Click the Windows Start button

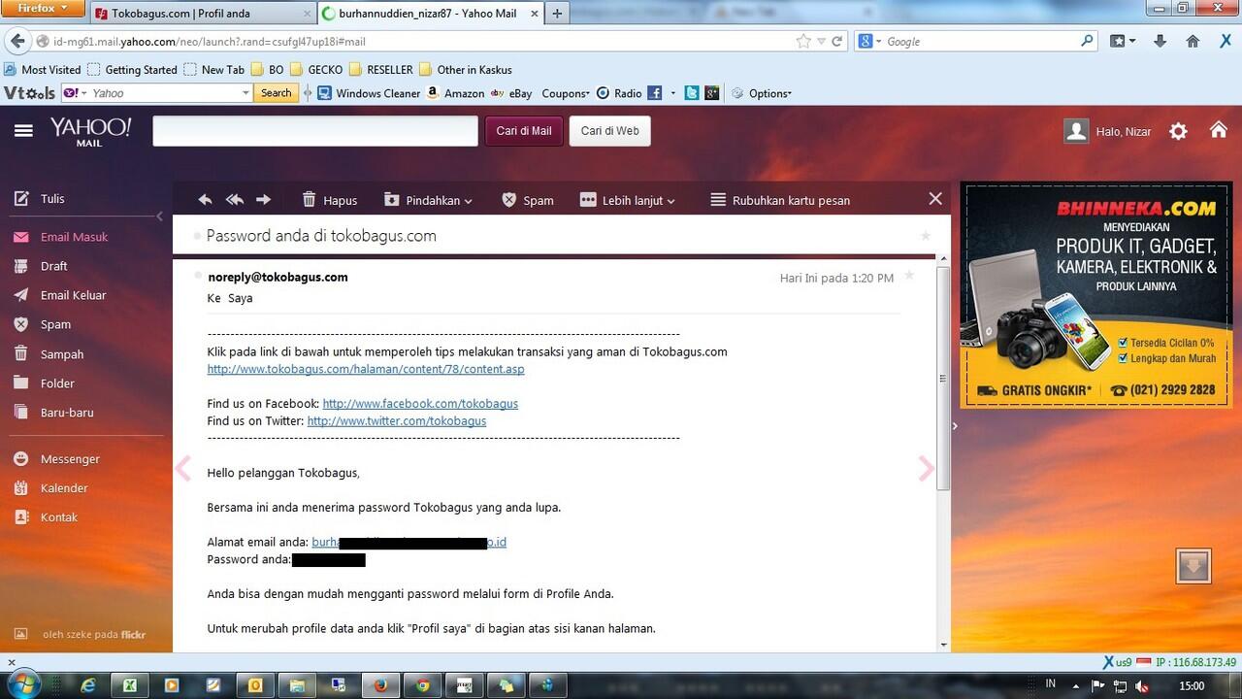point(25,684)
